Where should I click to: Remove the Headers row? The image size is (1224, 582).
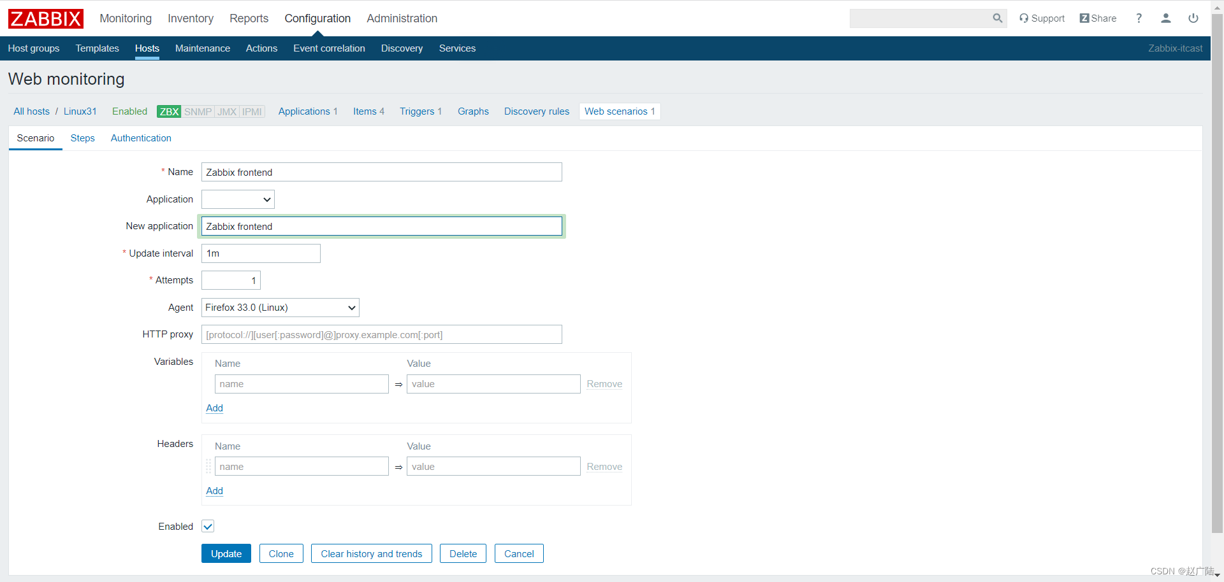click(604, 467)
